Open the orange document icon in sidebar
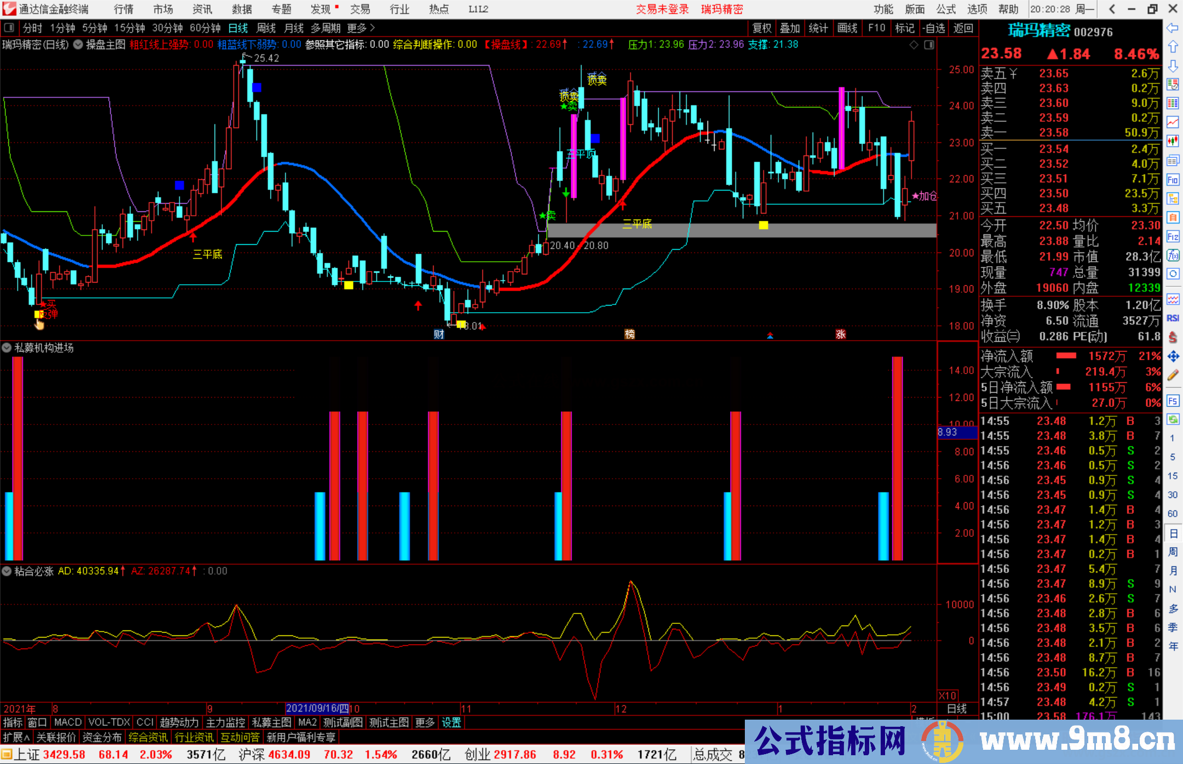Screen dimensions: 1183x764 point(1173,217)
